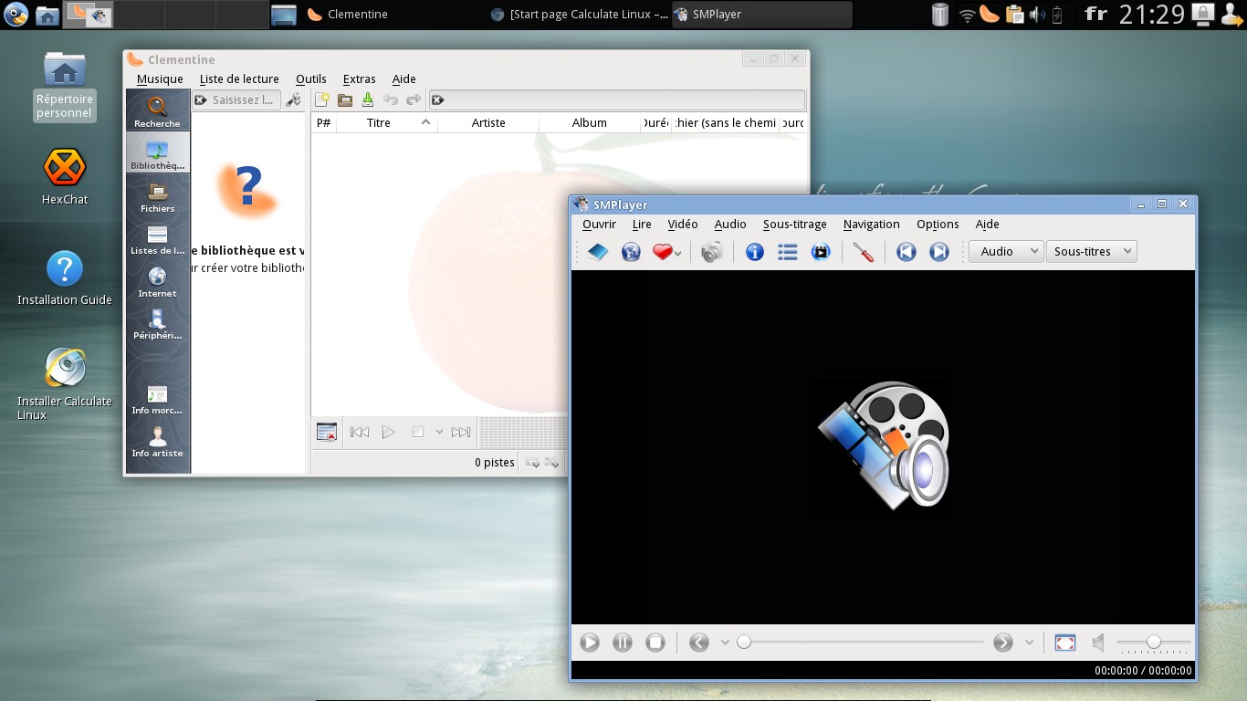Open Fichiers in the Clementine sidebar
Screen dimensions: 1247x701
pyautogui.click(x=158, y=195)
